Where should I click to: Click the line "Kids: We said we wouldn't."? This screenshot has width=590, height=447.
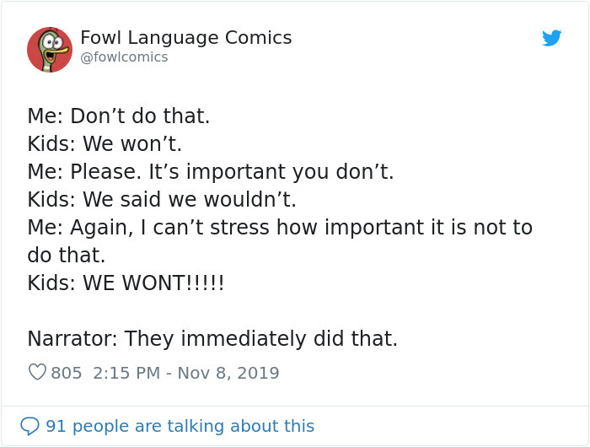[x=162, y=200]
